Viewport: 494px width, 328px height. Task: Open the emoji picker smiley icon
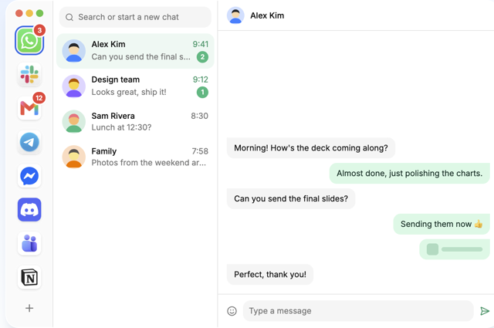click(x=232, y=311)
